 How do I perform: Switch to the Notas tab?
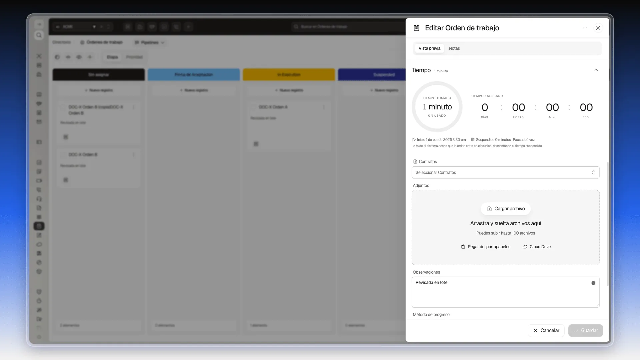(x=454, y=48)
